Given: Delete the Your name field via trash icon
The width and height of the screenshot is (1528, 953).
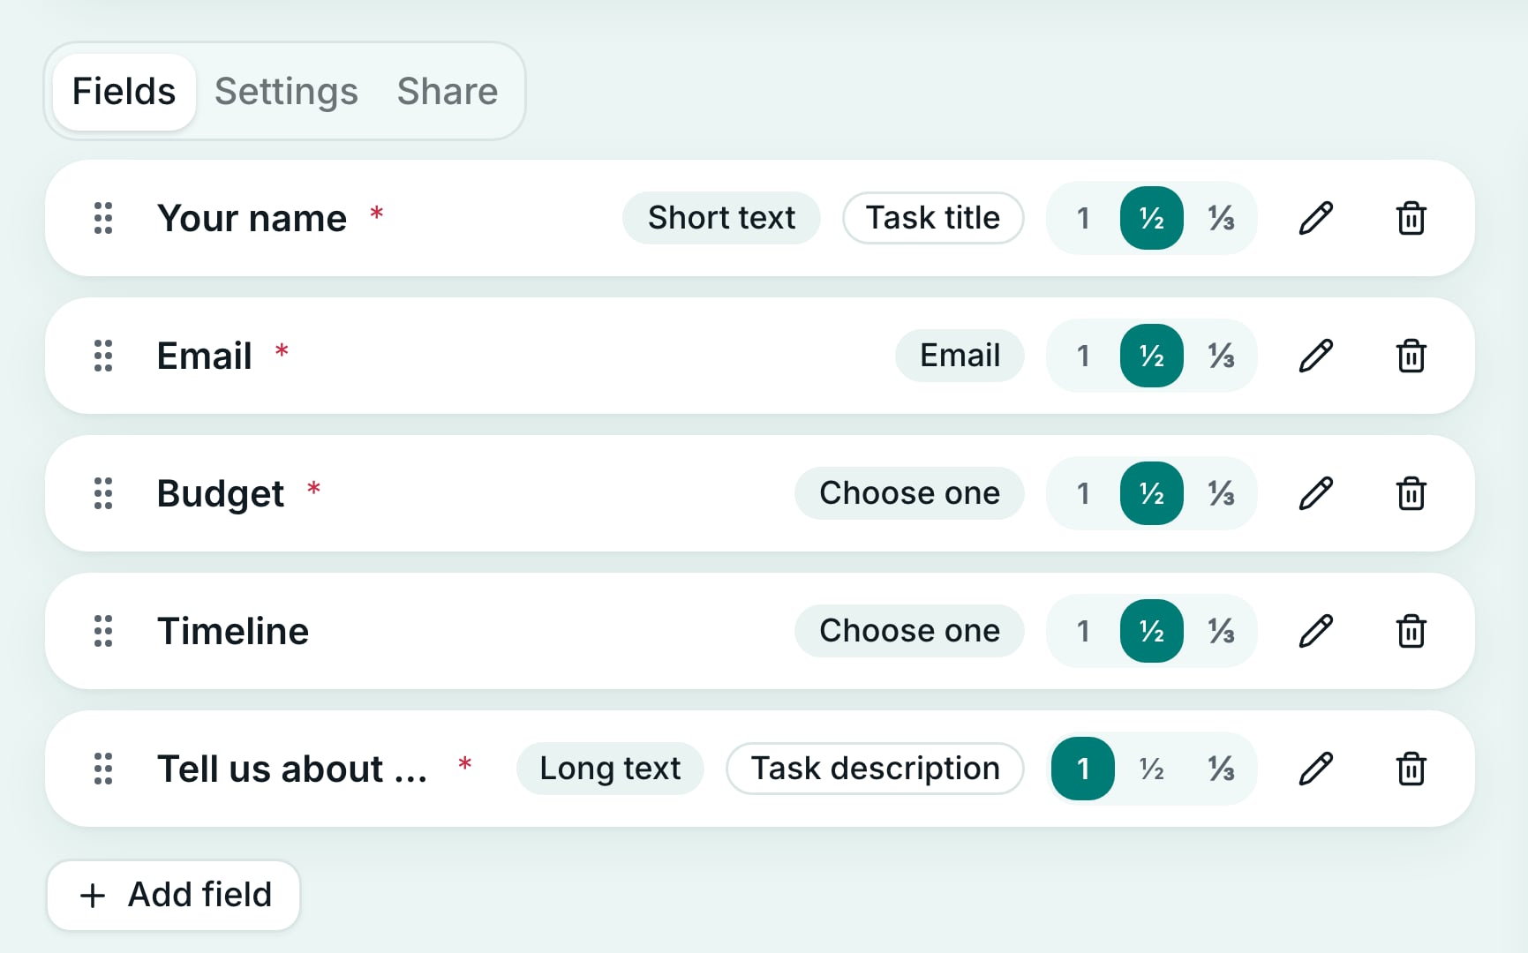Looking at the screenshot, I should [x=1411, y=218].
